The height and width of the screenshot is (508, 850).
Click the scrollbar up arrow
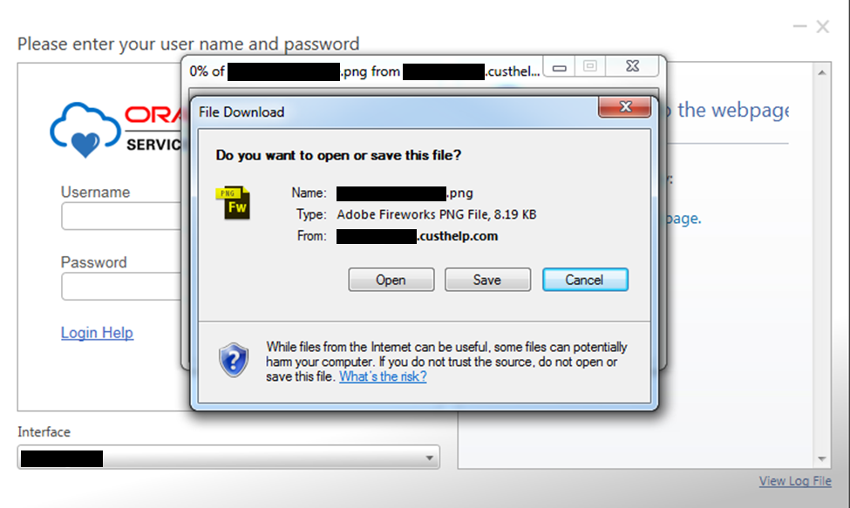[x=822, y=72]
